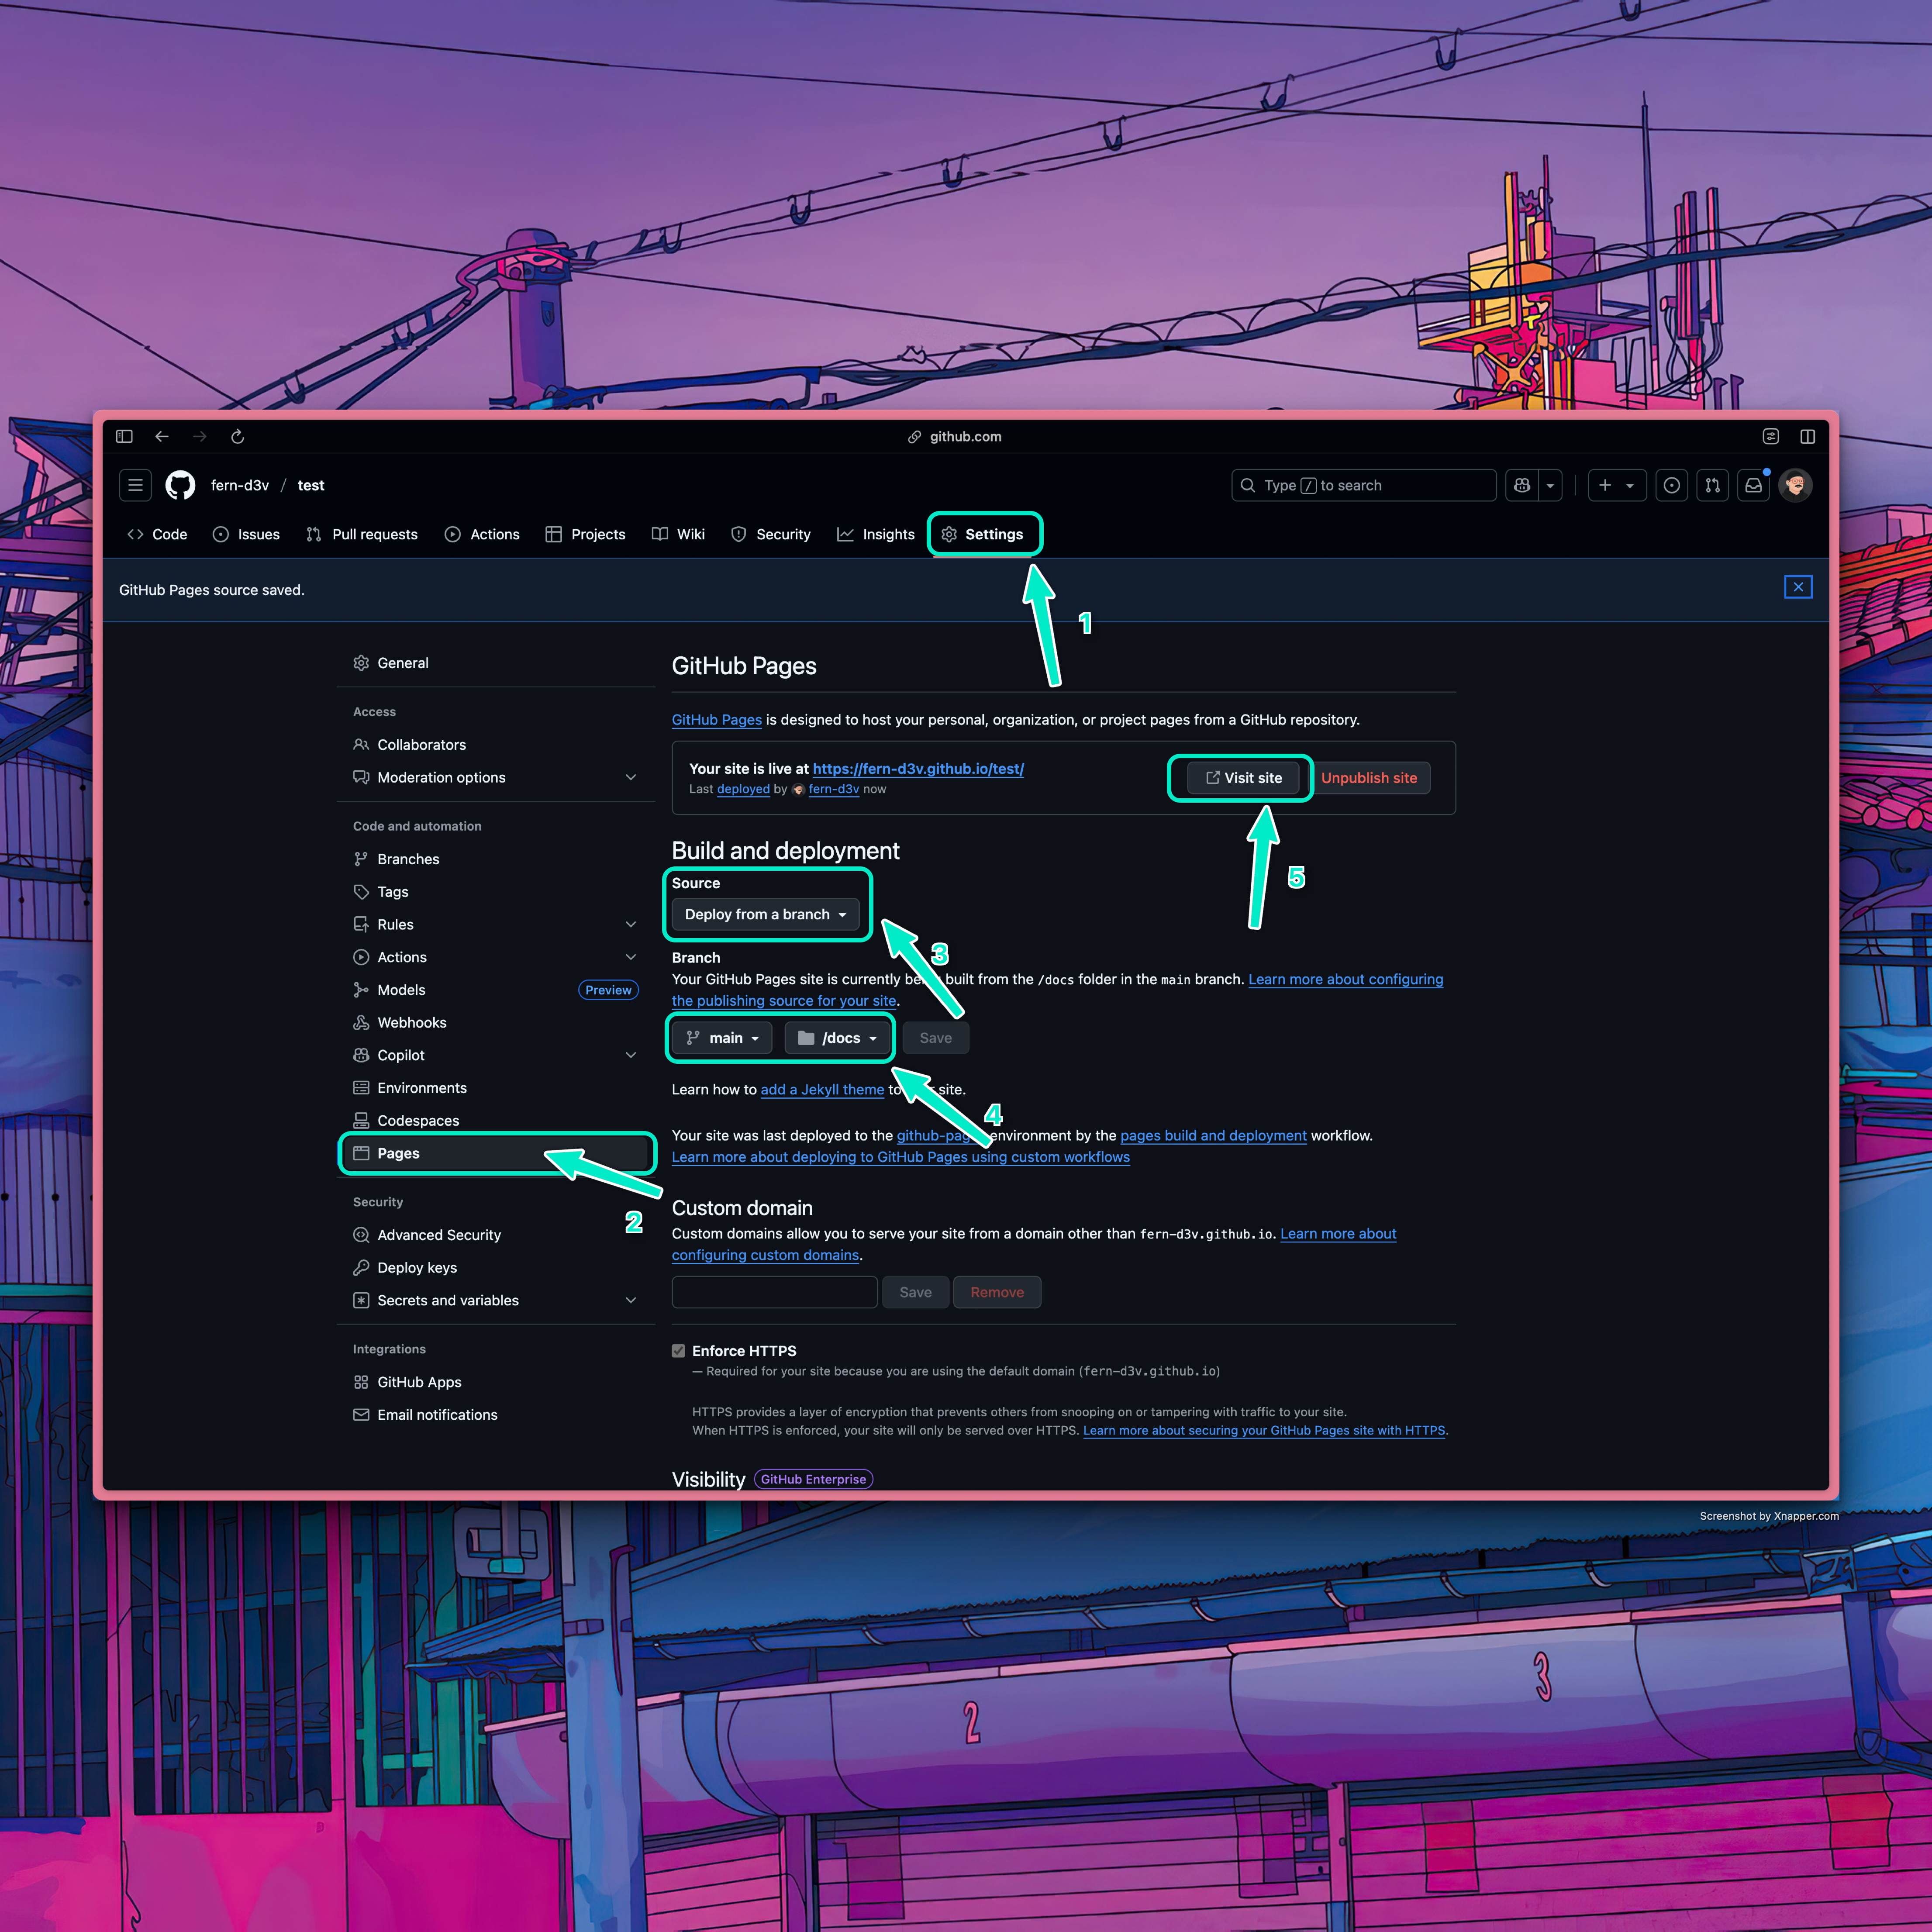View the Insights tab

tap(876, 534)
